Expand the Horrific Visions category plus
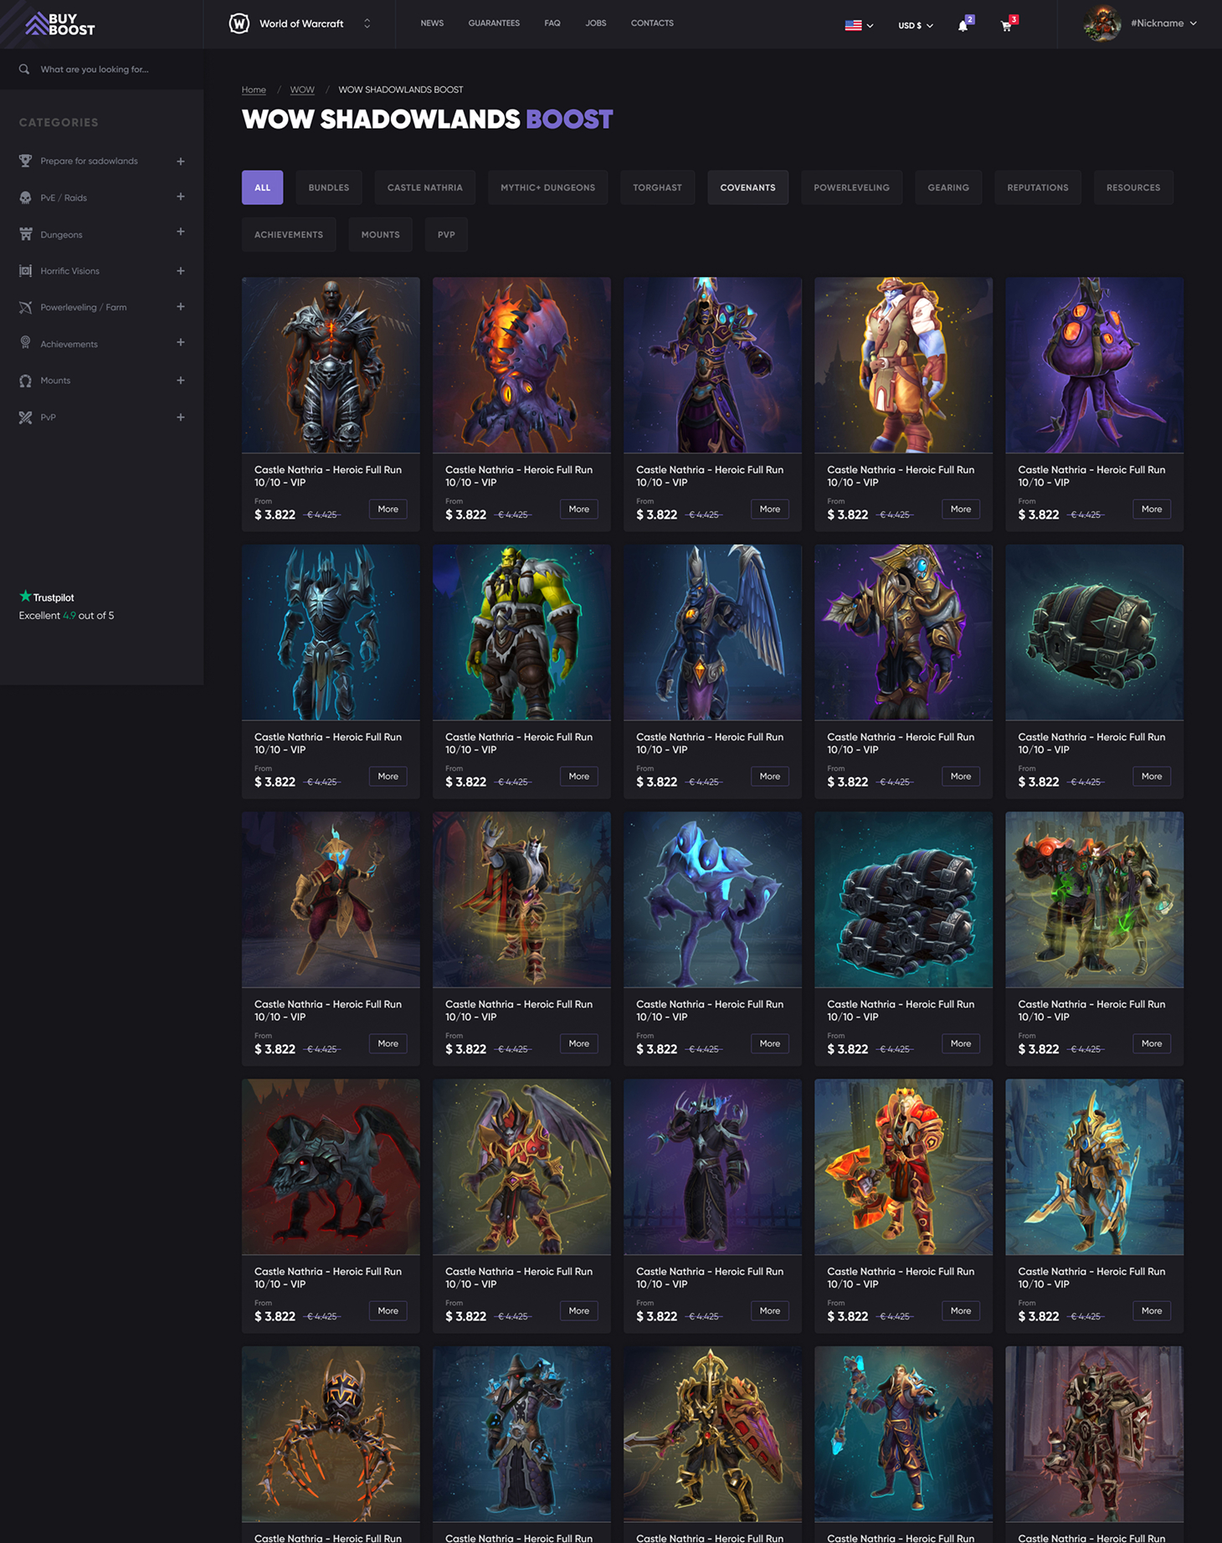Viewport: 1222px width, 1543px height. click(181, 271)
